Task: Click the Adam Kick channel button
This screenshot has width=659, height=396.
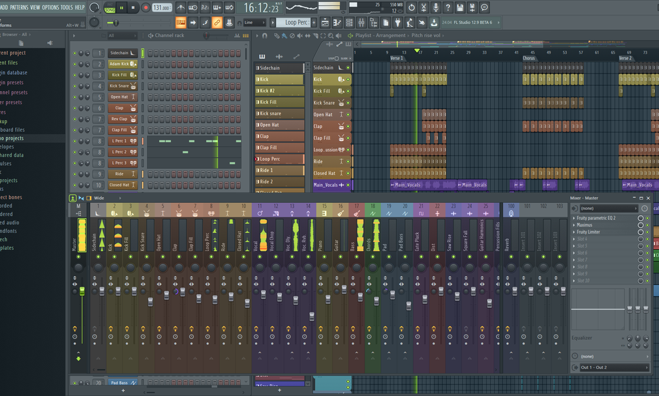Action: (x=119, y=64)
